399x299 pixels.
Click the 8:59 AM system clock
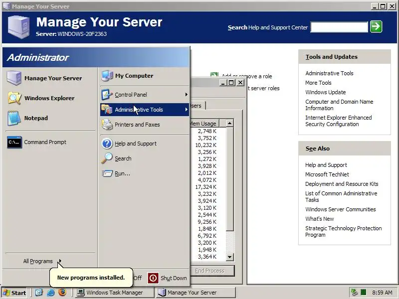pyautogui.click(x=382, y=293)
